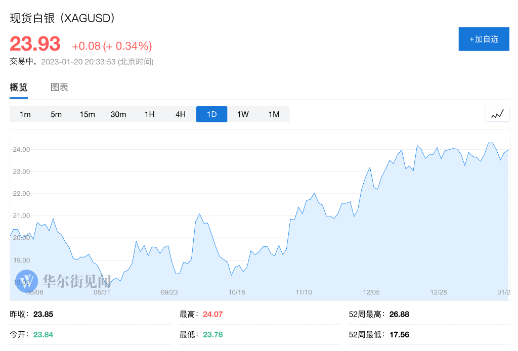518x351 pixels.
Task: Click the Wallstreetcn watermark logo
Action: [x=27, y=280]
